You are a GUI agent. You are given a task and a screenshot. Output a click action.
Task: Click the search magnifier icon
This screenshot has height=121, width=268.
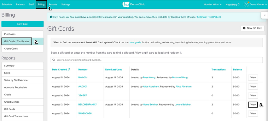tap(54, 60)
